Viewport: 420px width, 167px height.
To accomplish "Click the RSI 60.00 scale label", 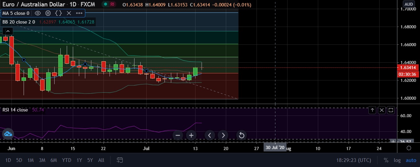I will (x=407, y=115).
